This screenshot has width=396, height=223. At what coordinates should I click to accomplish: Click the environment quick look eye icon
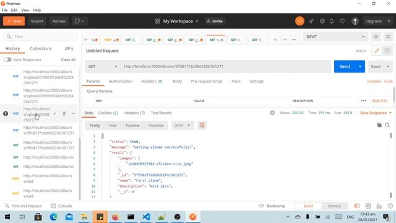click(376, 37)
